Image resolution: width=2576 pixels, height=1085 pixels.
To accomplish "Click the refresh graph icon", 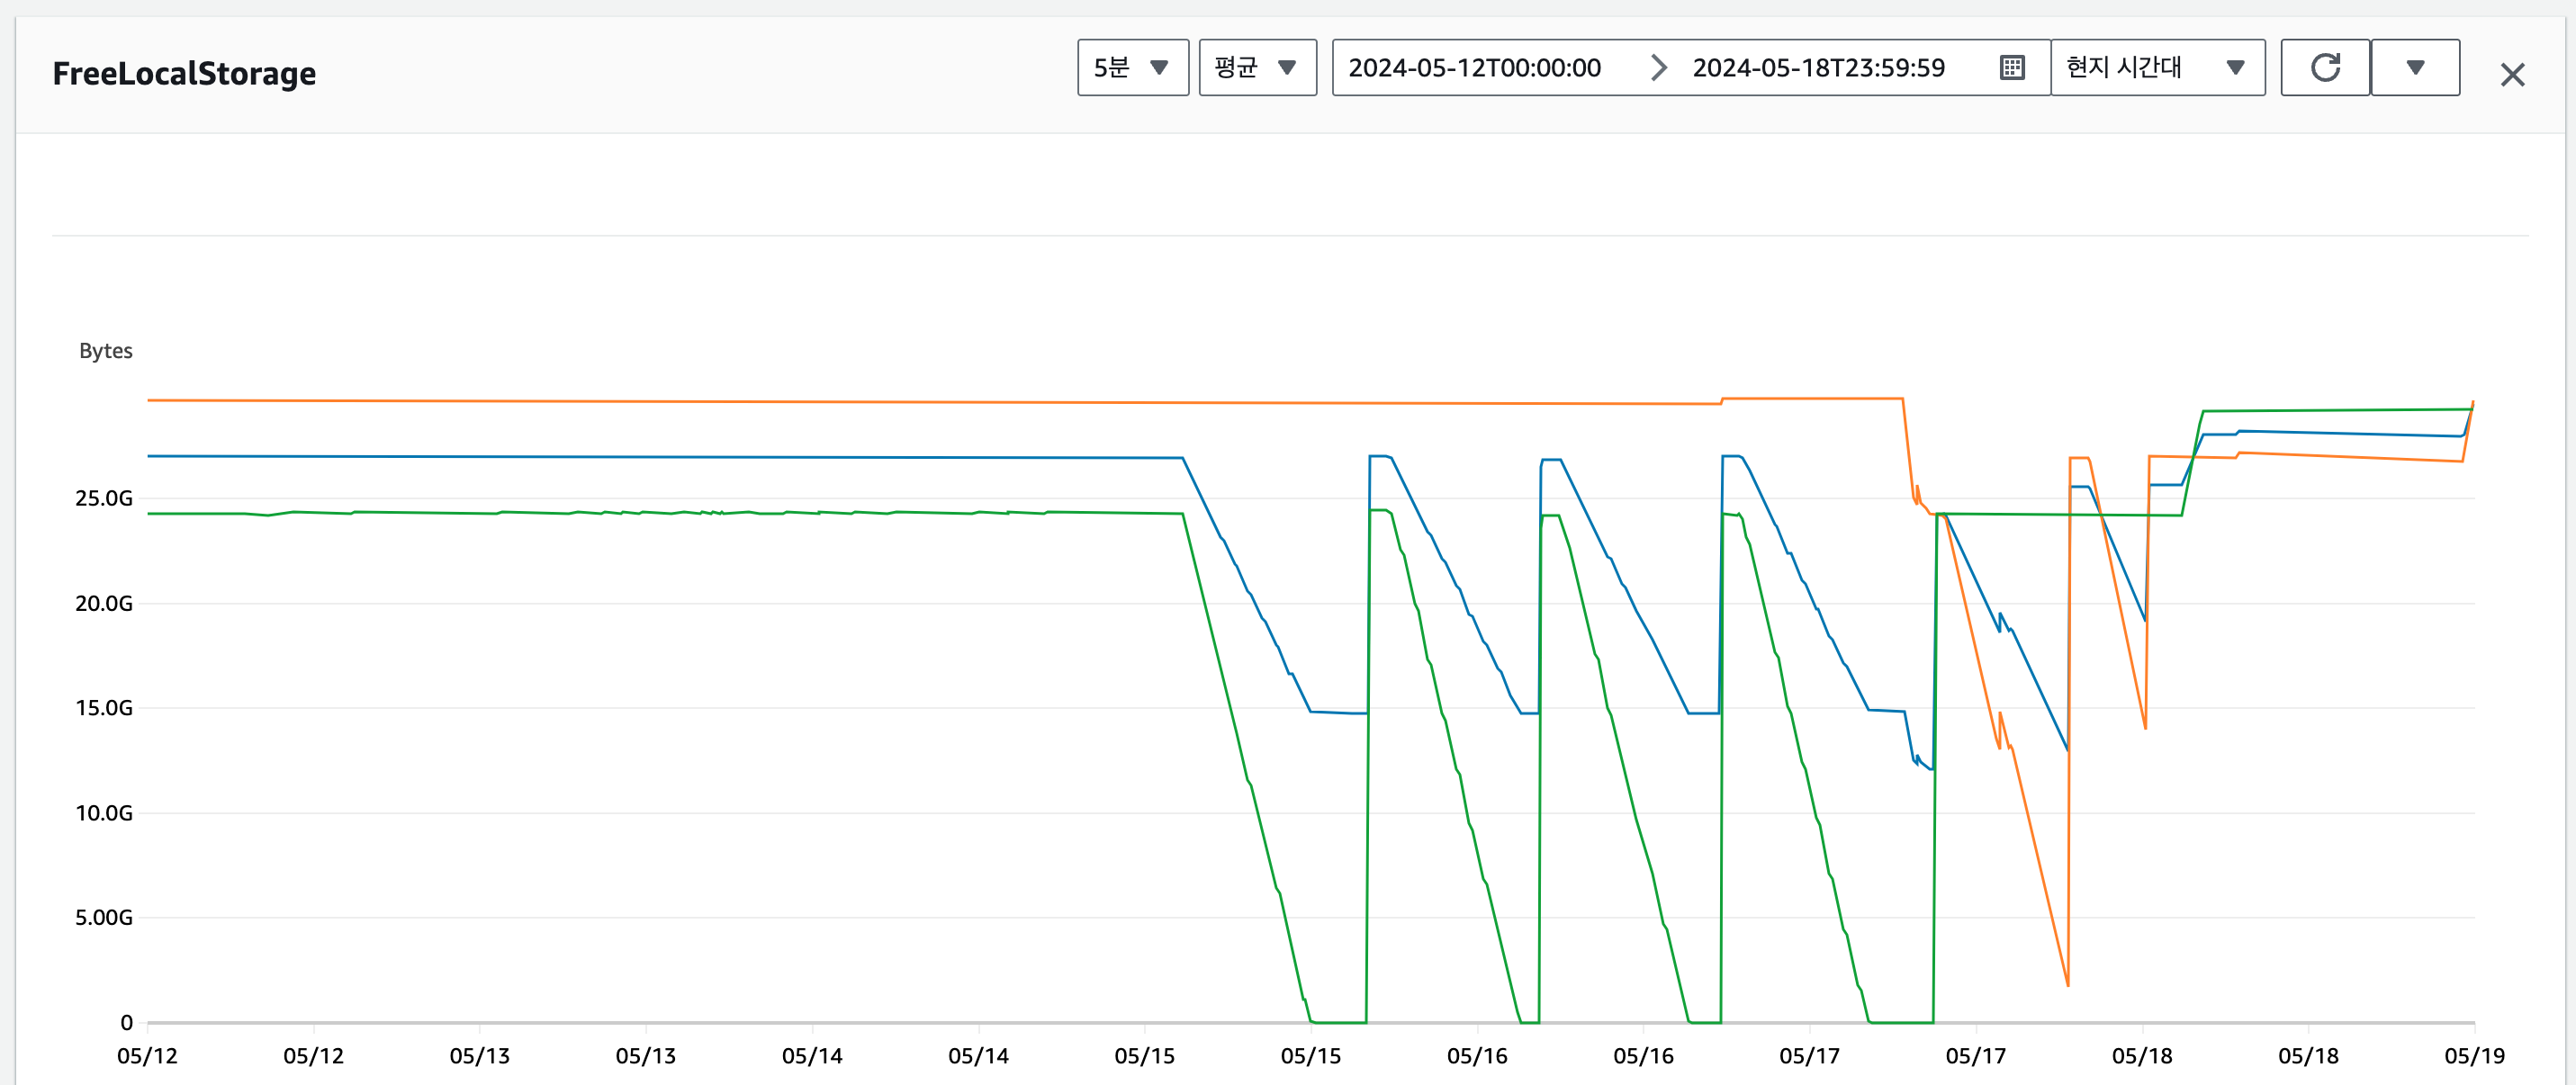I will coord(2325,68).
